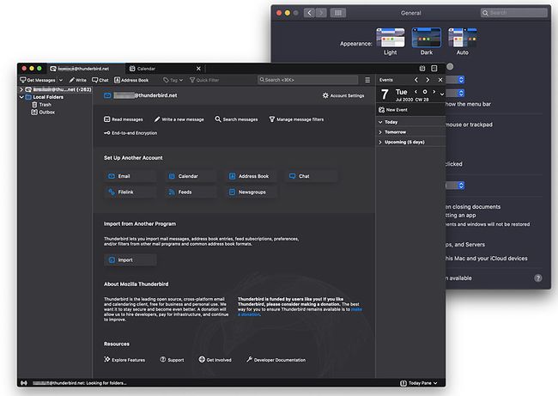Image resolution: width=558 pixels, height=396 pixels.
Task: Click Write a new message
Action: click(x=179, y=119)
